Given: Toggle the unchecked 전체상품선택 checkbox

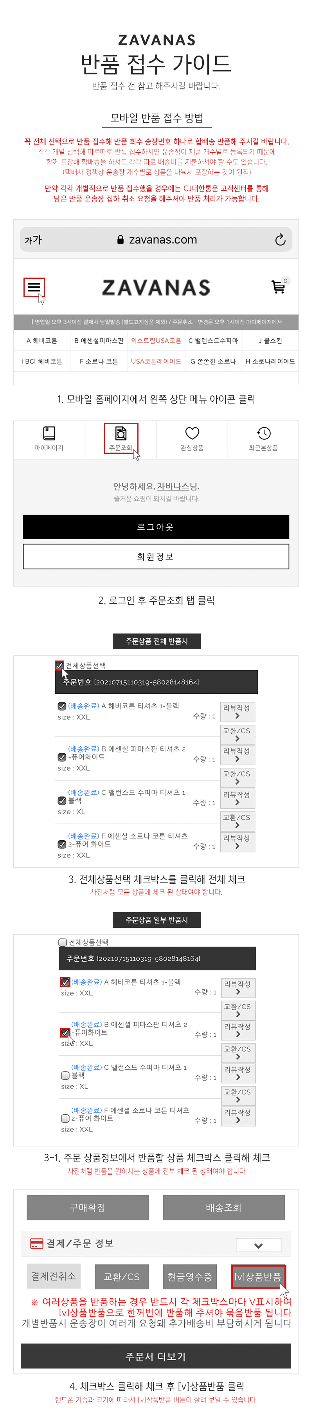Looking at the screenshot, I should (62, 942).
